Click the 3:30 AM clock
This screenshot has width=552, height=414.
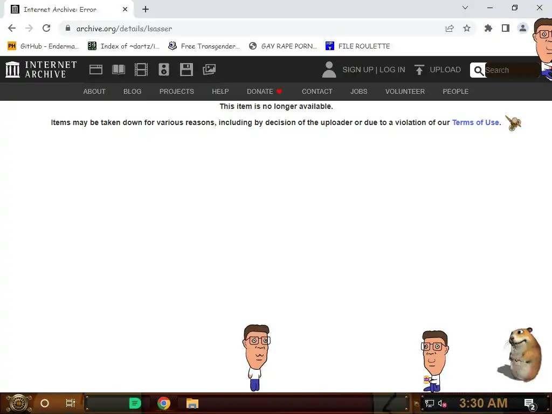pyautogui.click(x=484, y=403)
